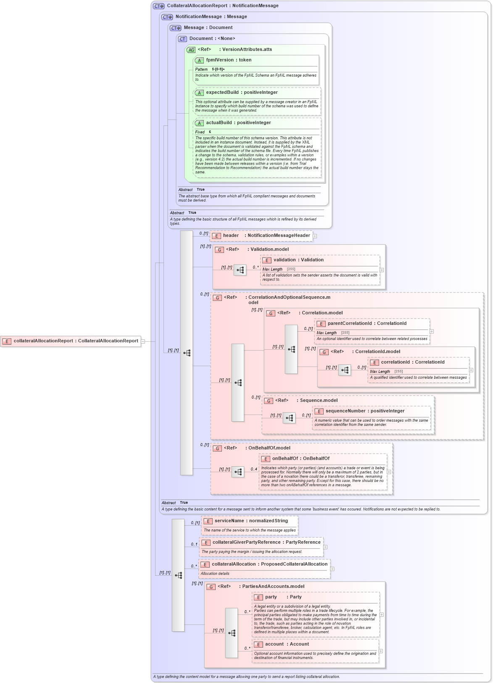The width and height of the screenshot is (493, 683).
Task: Select 'serviceName : normalizedString' label
Action: (x=251, y=521)
